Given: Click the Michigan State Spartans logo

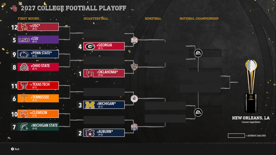Looking at the screenshot, I should click(x=24, y=127).
